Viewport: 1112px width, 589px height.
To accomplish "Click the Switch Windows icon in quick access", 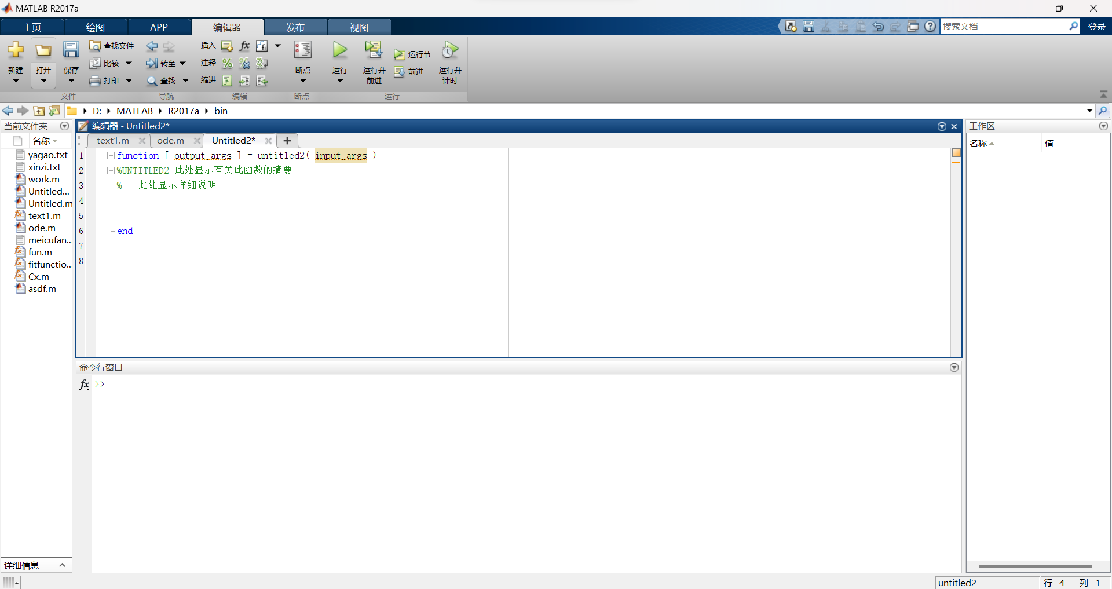I will click(913, 26).
